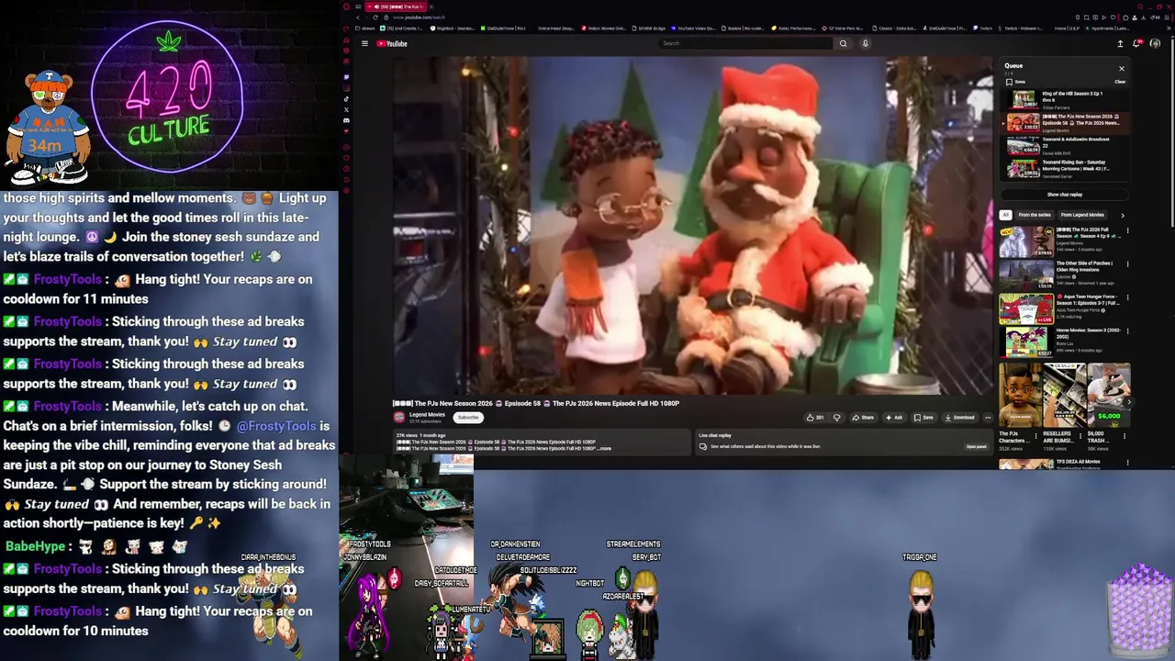
Task: Open the YouTube account avatar menu
Action: tap(1155, 43)
